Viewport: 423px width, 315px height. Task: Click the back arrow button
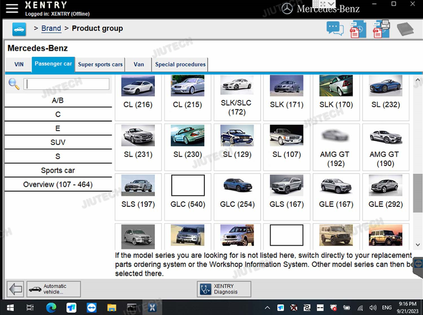(x=16, y=289)
